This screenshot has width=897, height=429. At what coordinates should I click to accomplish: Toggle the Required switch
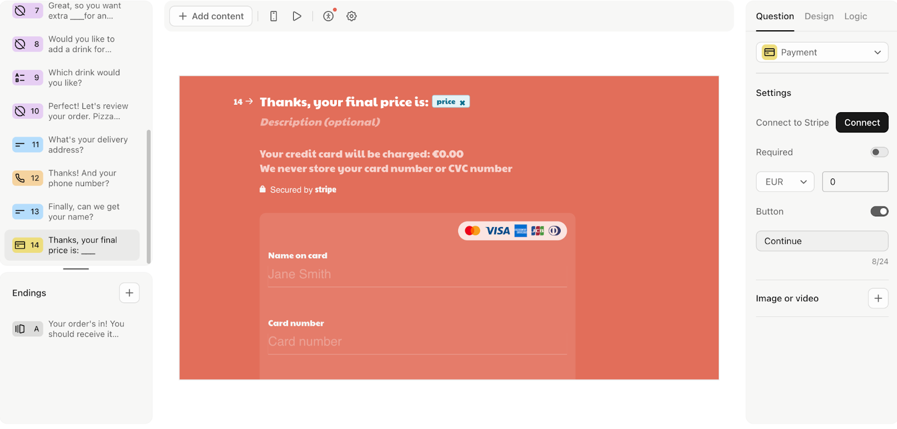click(879, 152)
